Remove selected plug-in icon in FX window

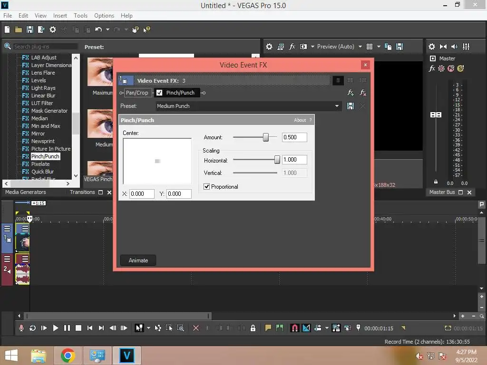(362, 93)
